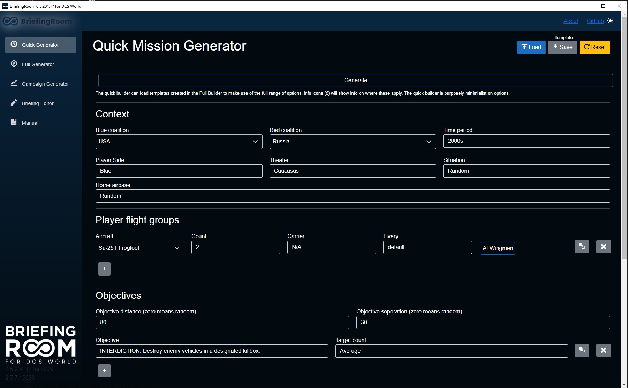
Task: Open the Red coalition dropdown
Action: (x=428, y=141)
